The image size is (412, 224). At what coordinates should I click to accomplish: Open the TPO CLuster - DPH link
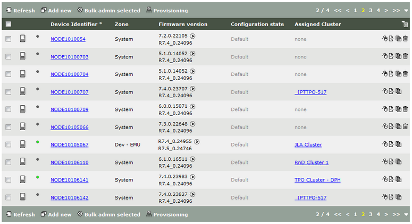317,179
